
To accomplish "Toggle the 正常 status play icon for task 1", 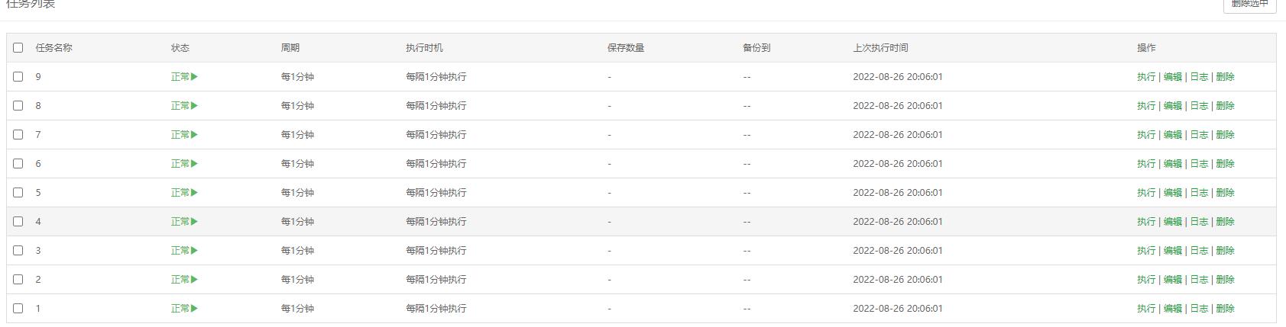I will pos(184,309).
